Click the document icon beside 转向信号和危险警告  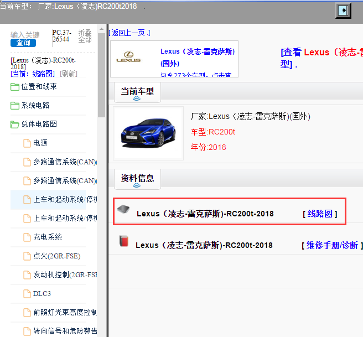[x=27, y=331]
